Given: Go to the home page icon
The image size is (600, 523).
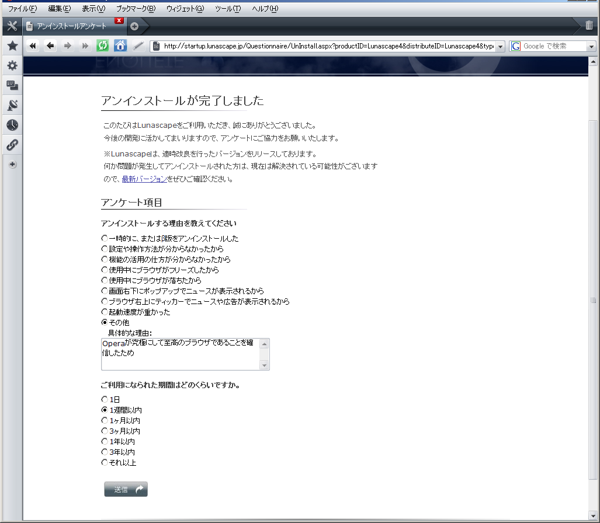Looking at the screenshot, I should click(120, 46).
